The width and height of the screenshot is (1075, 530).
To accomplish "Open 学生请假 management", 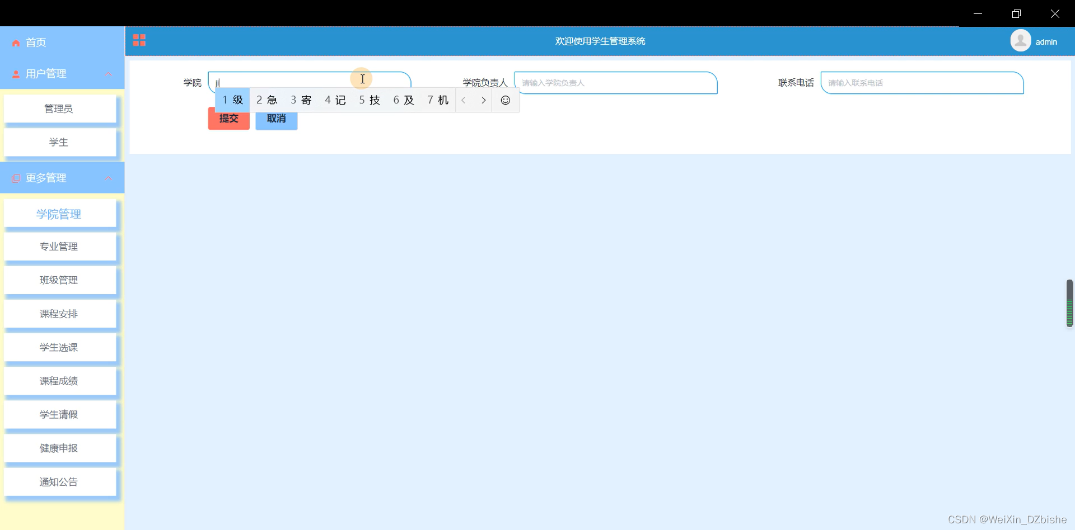I will [x=60, y=414].
